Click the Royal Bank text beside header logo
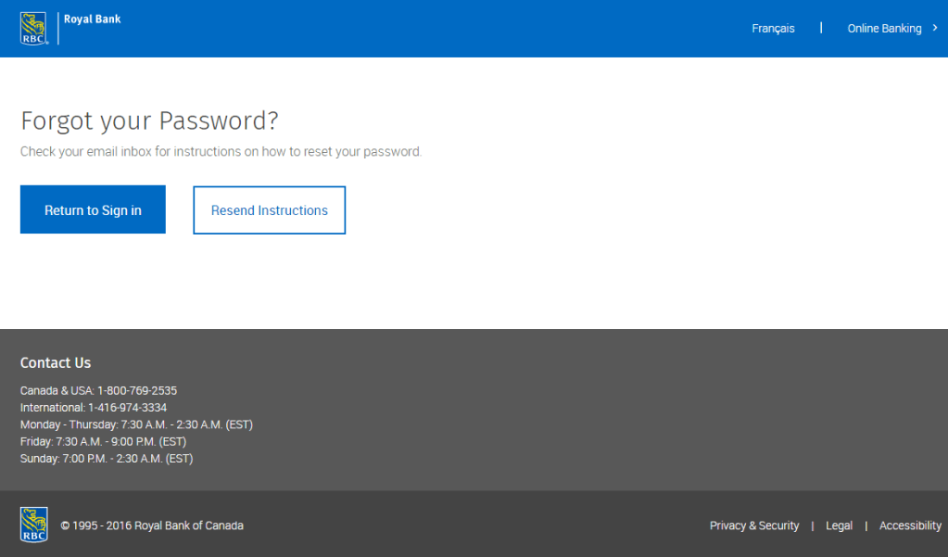Viewport: 948px width, 557px height. pyautogui.click(x=93, y=19)
